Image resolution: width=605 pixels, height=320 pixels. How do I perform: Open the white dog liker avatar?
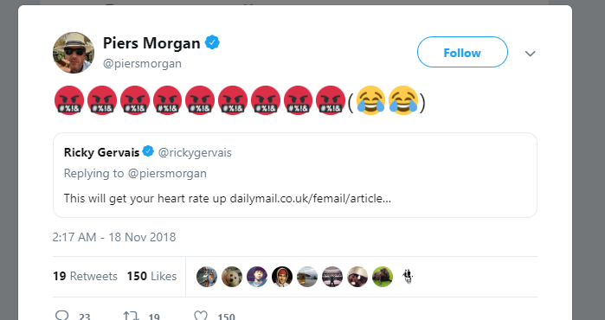[x=232, y=277]
